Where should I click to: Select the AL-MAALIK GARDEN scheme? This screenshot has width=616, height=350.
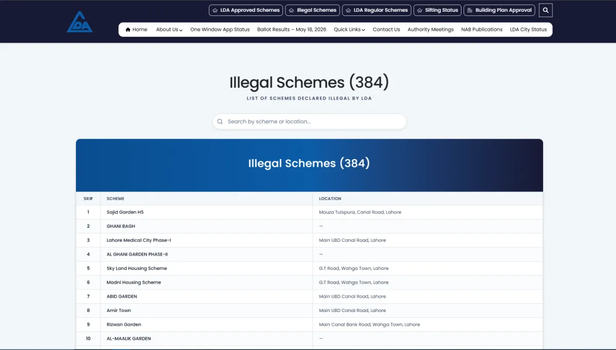pyautogui.click(x=128, y=339)
